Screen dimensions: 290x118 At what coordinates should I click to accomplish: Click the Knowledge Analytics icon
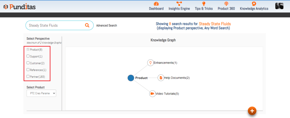pos(254,4)
